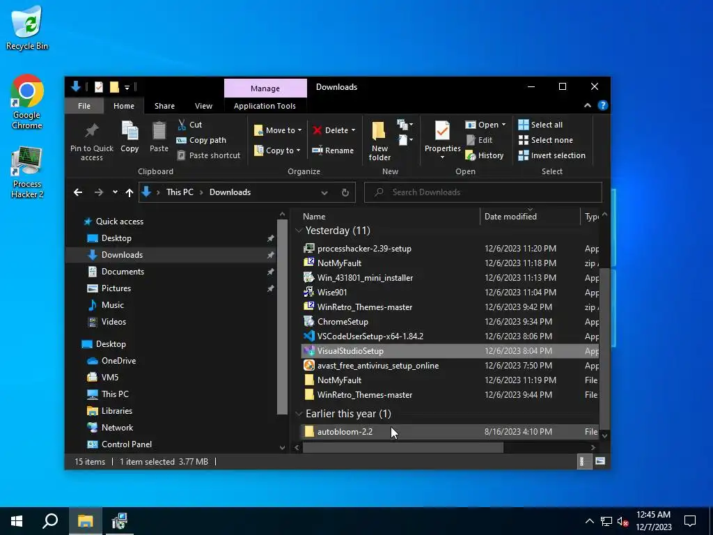Switch to large icons view in status bar
The height and width of the screenshot is (535, 713).
tap(600, 461)
